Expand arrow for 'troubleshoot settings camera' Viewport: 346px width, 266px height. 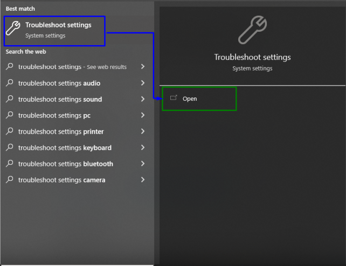(x=142, y=180)
